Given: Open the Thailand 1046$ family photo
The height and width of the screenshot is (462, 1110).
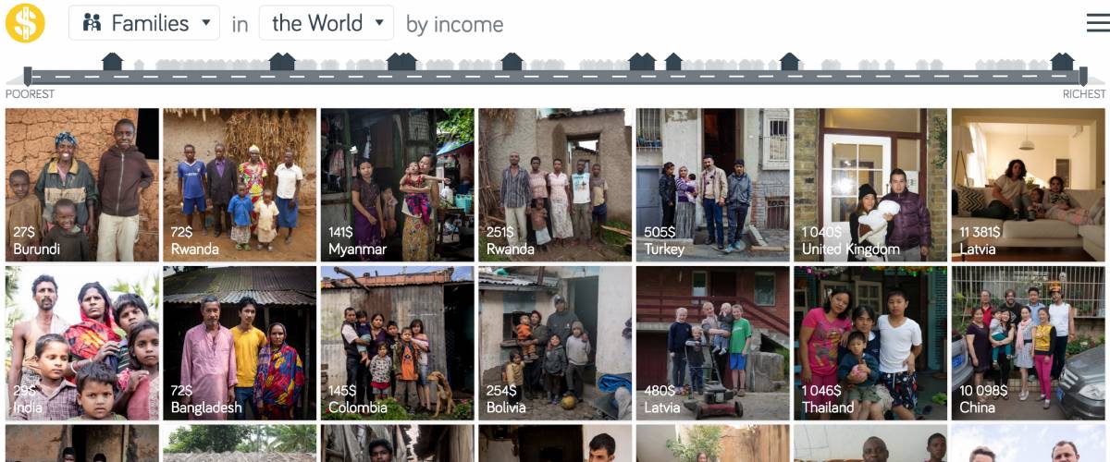Looking at the screenshot, I should coord(870,343).
